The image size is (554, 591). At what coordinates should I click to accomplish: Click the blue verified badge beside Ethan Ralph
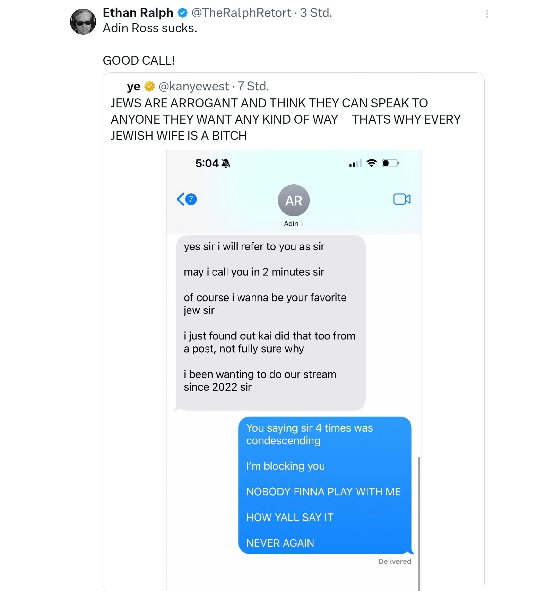[183, 13]
